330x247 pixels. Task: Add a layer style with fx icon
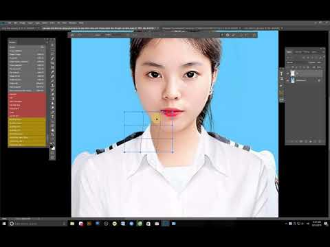(296, 141)
